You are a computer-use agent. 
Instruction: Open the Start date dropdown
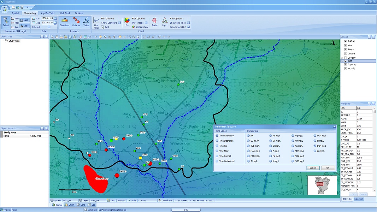55,18
